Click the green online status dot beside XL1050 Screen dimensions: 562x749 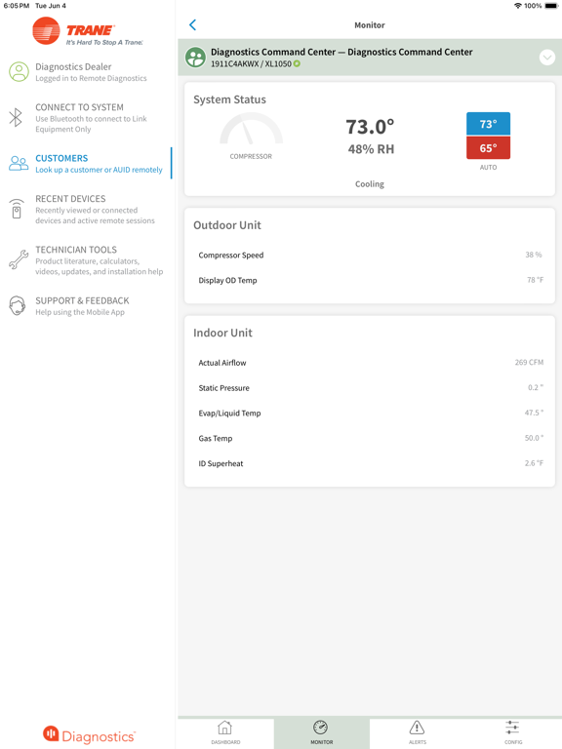(297, 63)
